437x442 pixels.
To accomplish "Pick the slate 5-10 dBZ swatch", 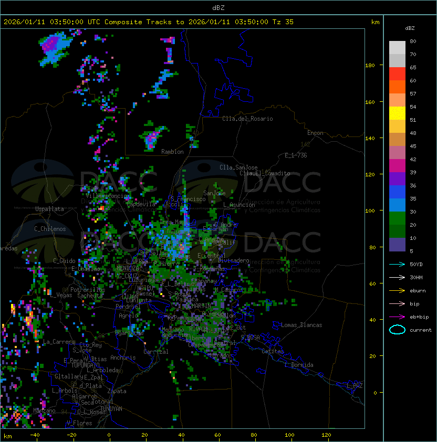I will 397,245.
